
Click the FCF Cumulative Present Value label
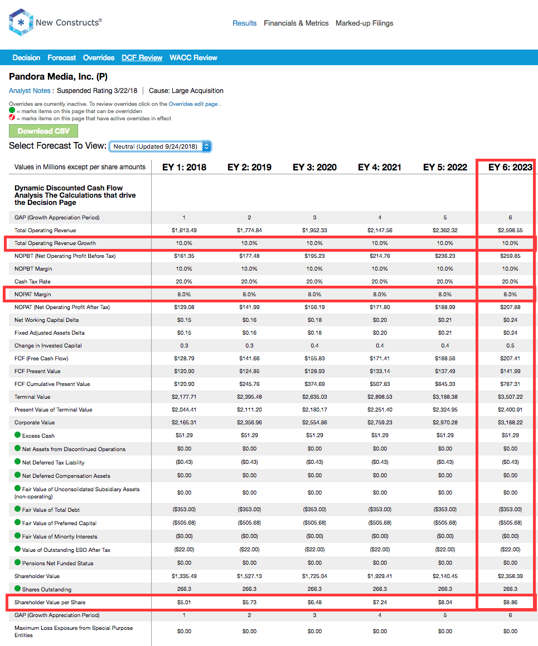pos(52,384)
